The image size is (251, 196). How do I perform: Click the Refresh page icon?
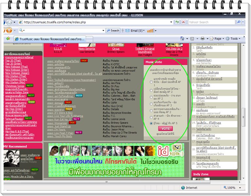pyautogui.click(x=177, y=22)
